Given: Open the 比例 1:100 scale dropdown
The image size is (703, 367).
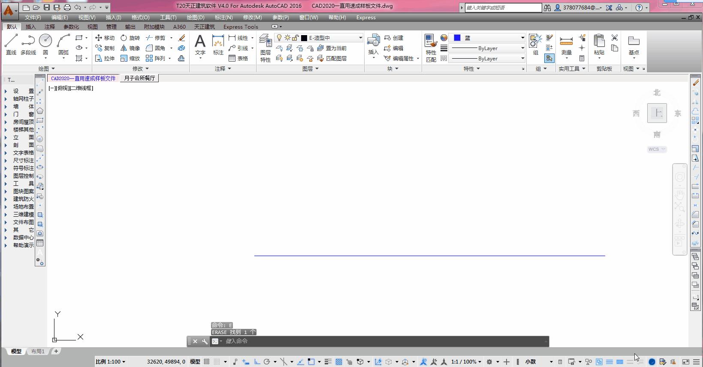Looking at the screenshot, I should pos(110,362).
